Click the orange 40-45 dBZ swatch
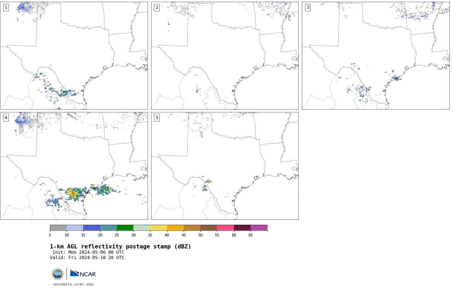 (x=175, y=228)
